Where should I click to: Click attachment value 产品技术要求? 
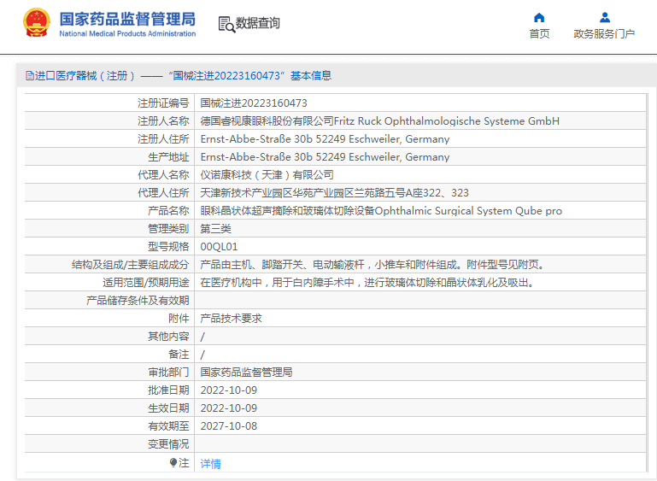tap(231, 319)
